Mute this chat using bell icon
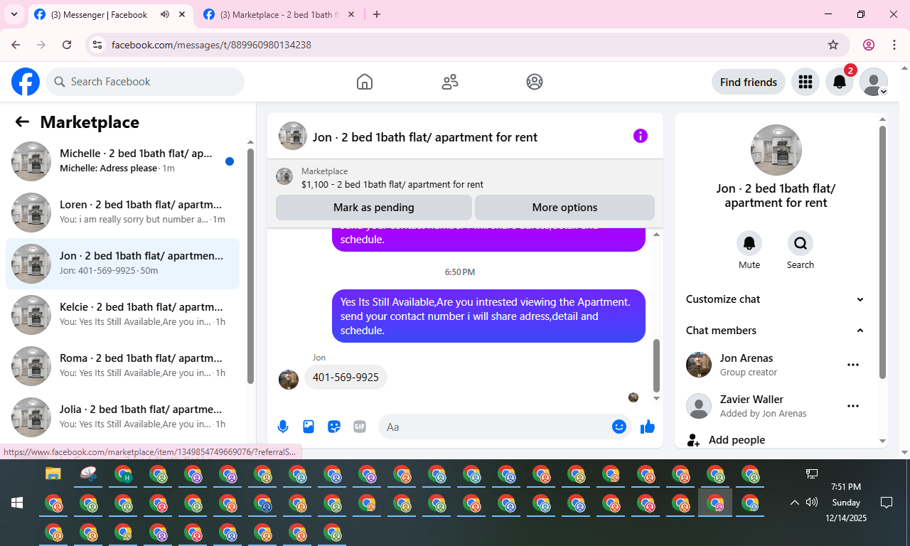This screenshot has width=910, height=546. pos(749,243)
